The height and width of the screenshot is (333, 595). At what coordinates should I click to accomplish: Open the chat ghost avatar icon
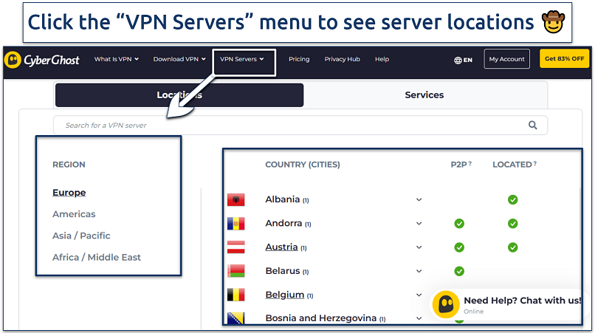[446, 306]
